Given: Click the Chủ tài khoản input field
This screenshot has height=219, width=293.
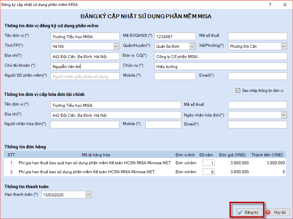Looking at the screenshot, I should click(x=85, y=66).
